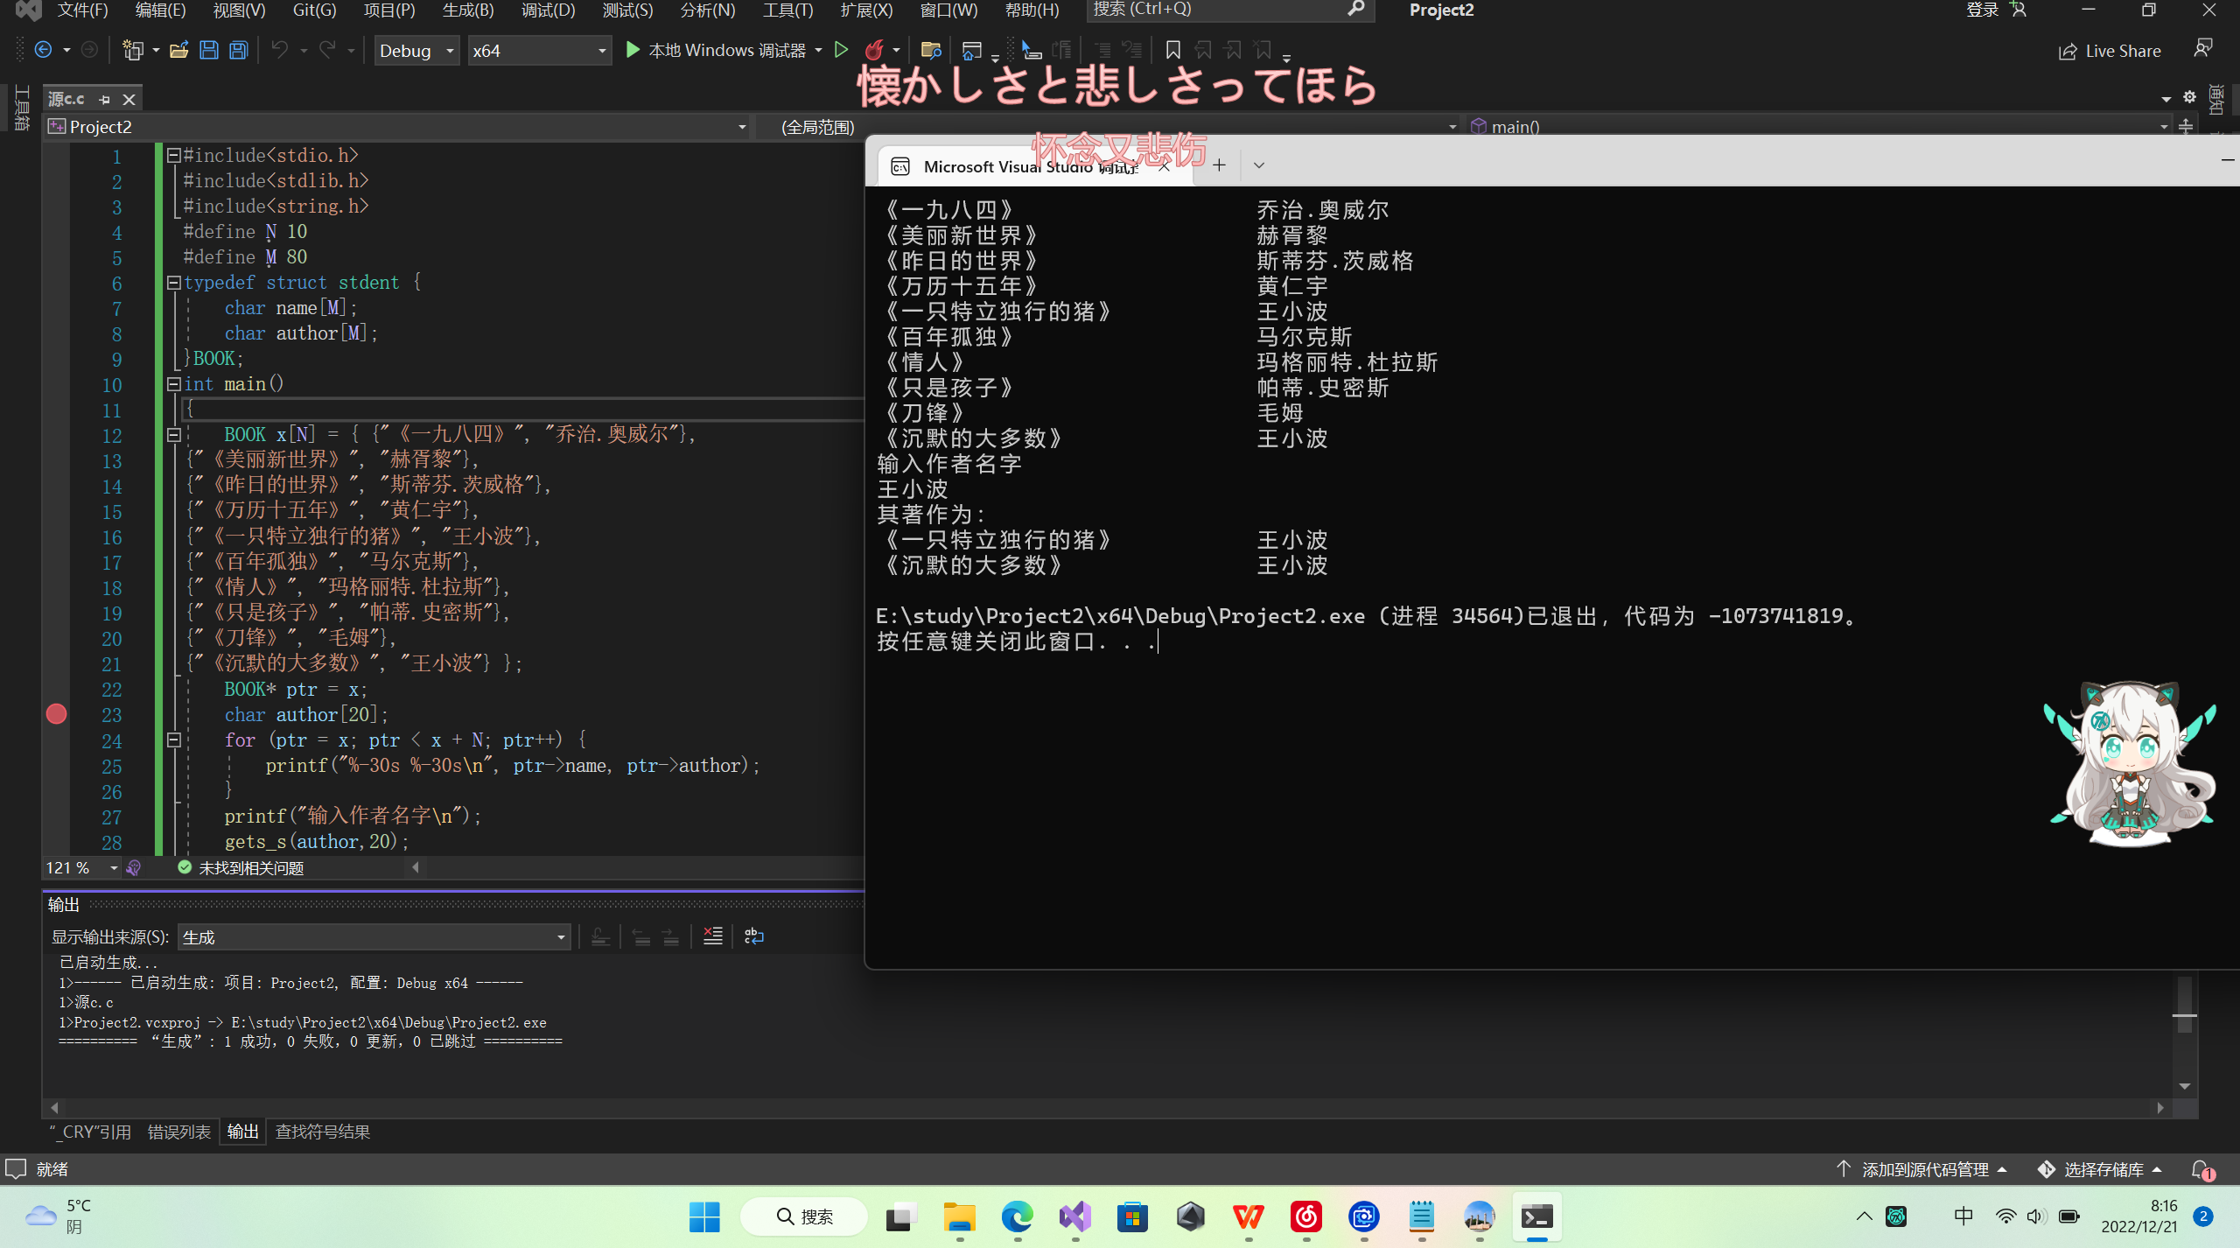Open the 调试(D) menu
The height and width of the screenshot is (1248, 2240).
click(548, 11)
